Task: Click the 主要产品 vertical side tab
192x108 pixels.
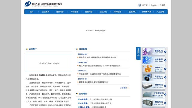Action: point(138,53)
